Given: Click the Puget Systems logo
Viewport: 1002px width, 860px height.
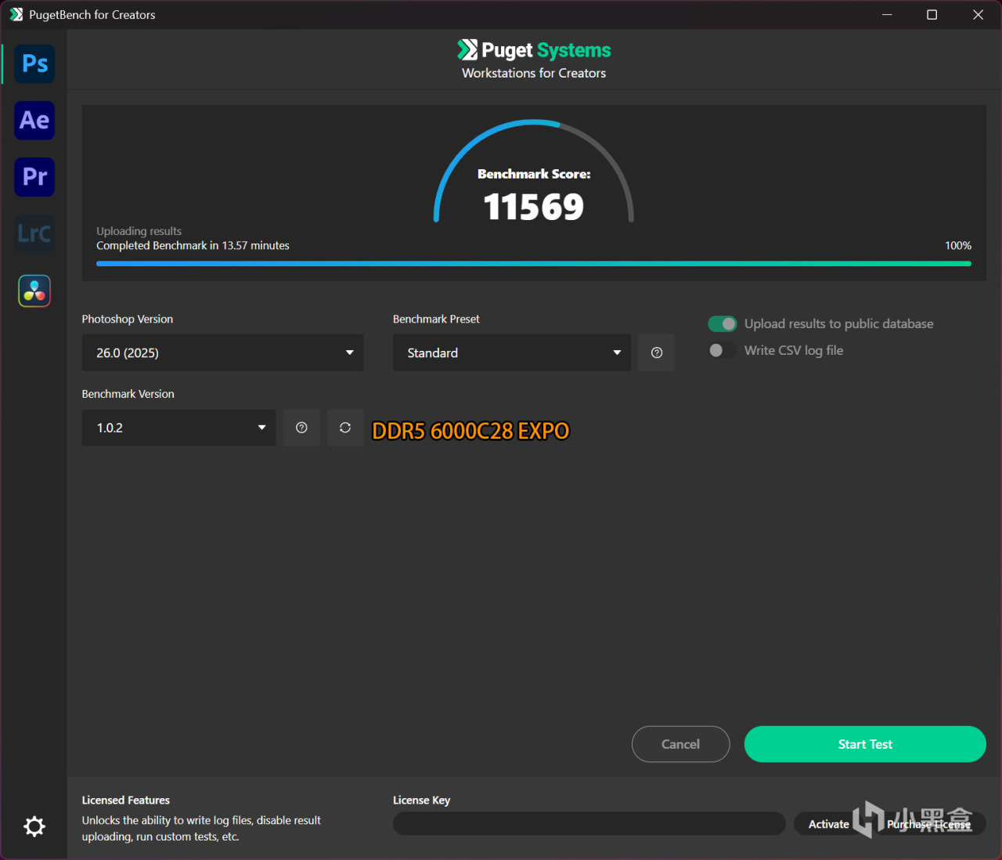Looking at the screenshot, I should (534, 50).
